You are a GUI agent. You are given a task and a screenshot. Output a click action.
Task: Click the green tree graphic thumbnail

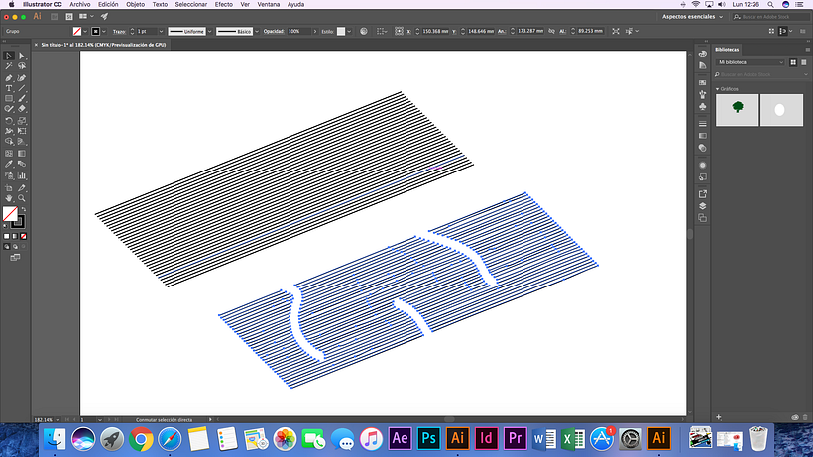point(738,110)
